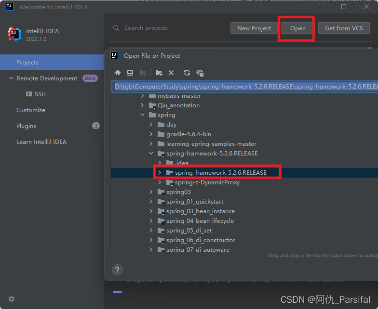Select the Projects tab in sidebar

click(52, 63)
